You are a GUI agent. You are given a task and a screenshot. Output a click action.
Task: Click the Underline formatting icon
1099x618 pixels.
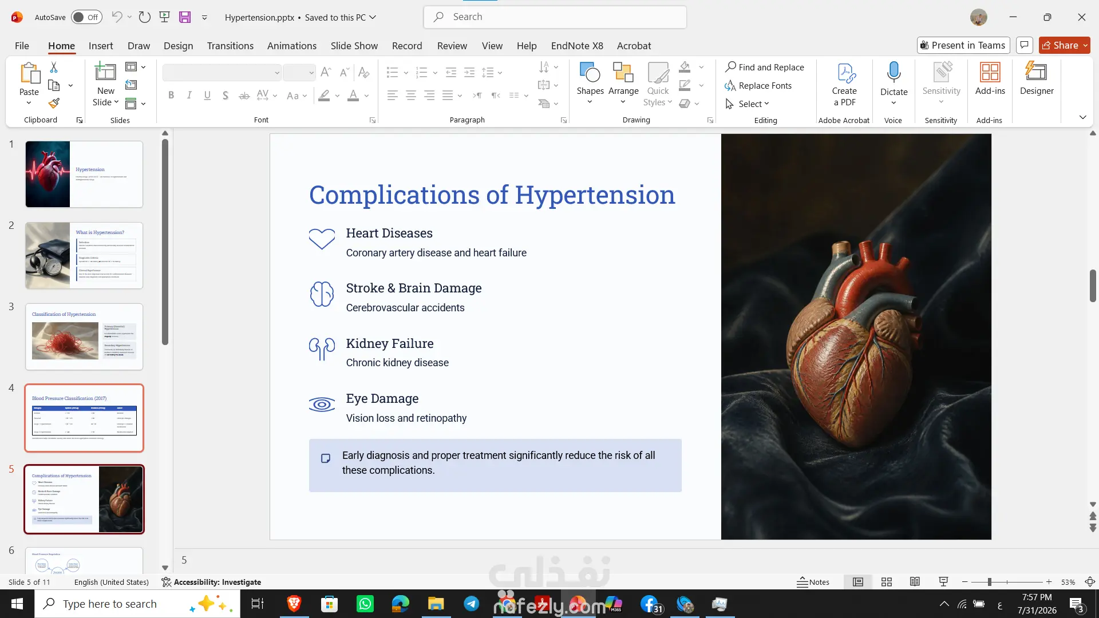click(x=207, y=96)
